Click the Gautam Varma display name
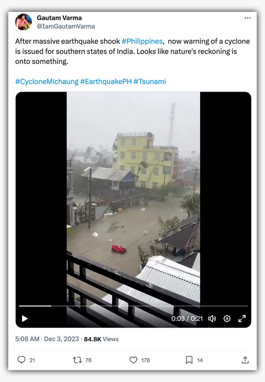Image resolution: width=265 pixels, height=382 pixels. (x=59, y=18)
